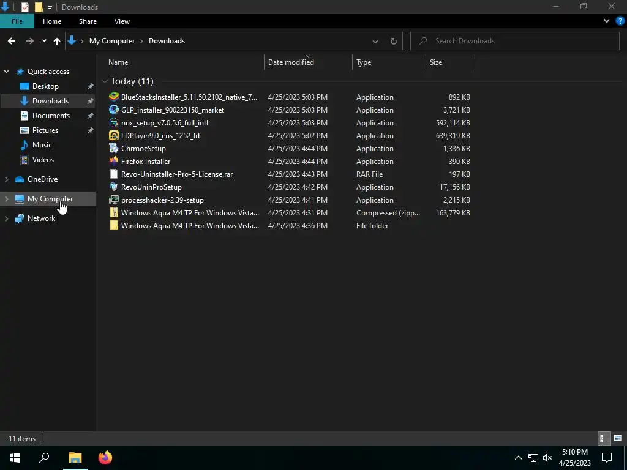Screen dimensions: 627x470
Task: Select the RevoUninProSetup icon
Action: coord(114,187)
